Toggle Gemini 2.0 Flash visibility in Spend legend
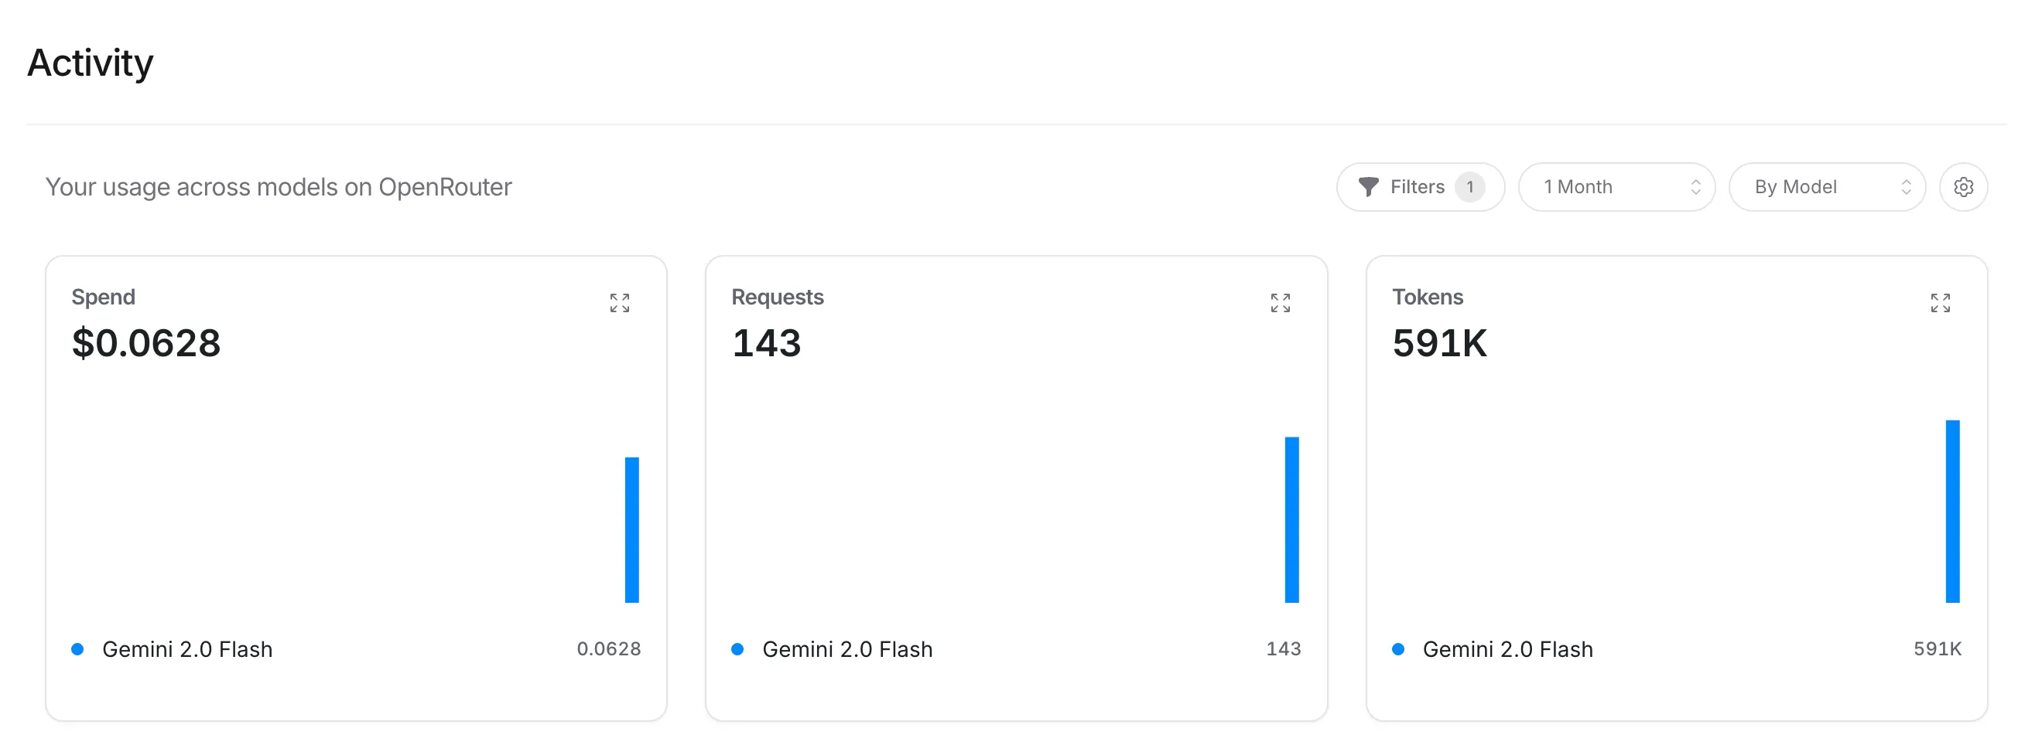 [x=187, y=648]
